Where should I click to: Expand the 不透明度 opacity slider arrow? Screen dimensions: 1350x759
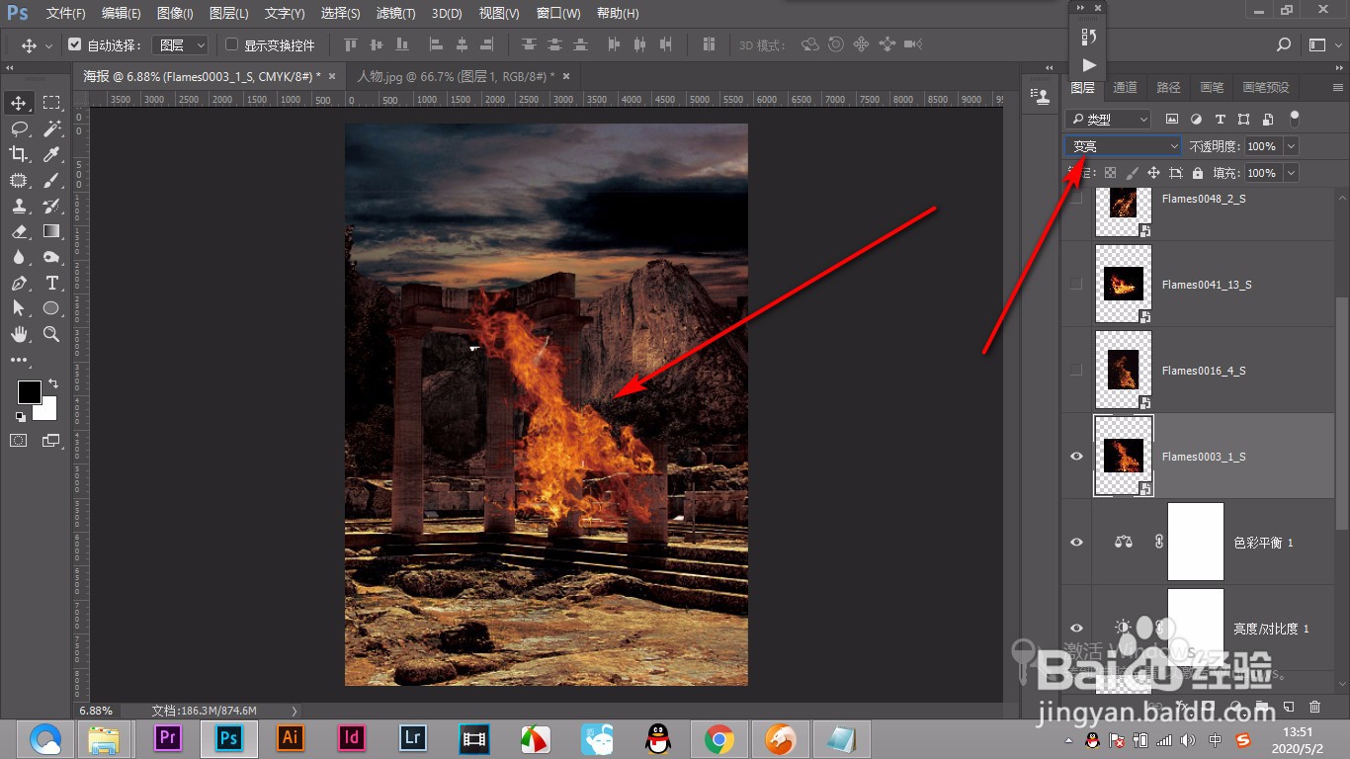coord(1291,146)
